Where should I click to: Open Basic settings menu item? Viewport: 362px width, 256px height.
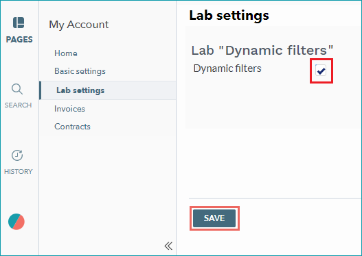click(80, 71)
